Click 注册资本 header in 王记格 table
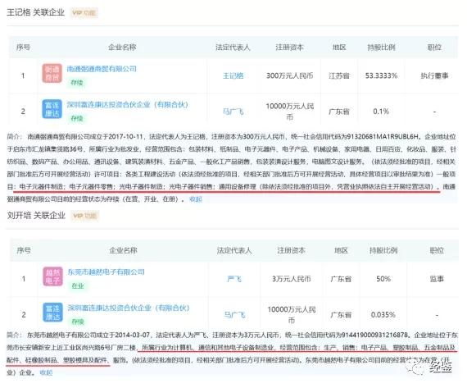Screen dimensions: 467x388 289,47
